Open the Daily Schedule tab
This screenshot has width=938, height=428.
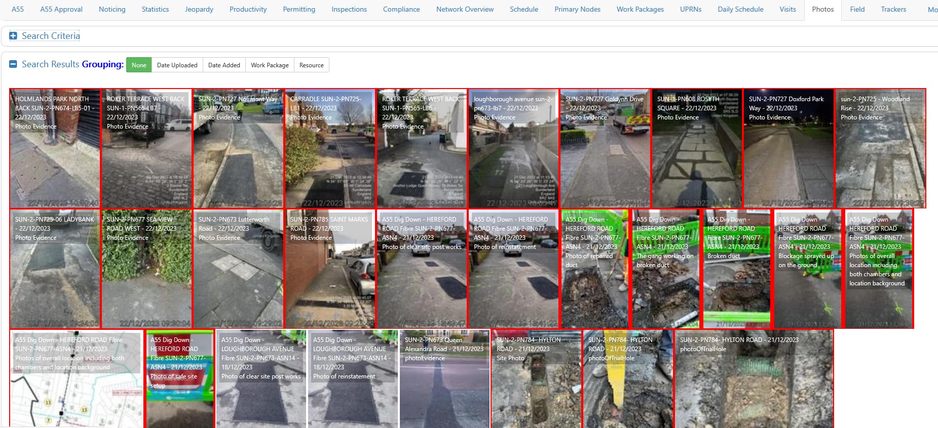pos(740,9)
